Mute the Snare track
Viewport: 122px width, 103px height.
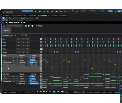pyautogui.click(x=18, y=39)
